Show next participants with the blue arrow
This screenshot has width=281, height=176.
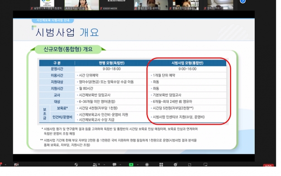[242, 1]
